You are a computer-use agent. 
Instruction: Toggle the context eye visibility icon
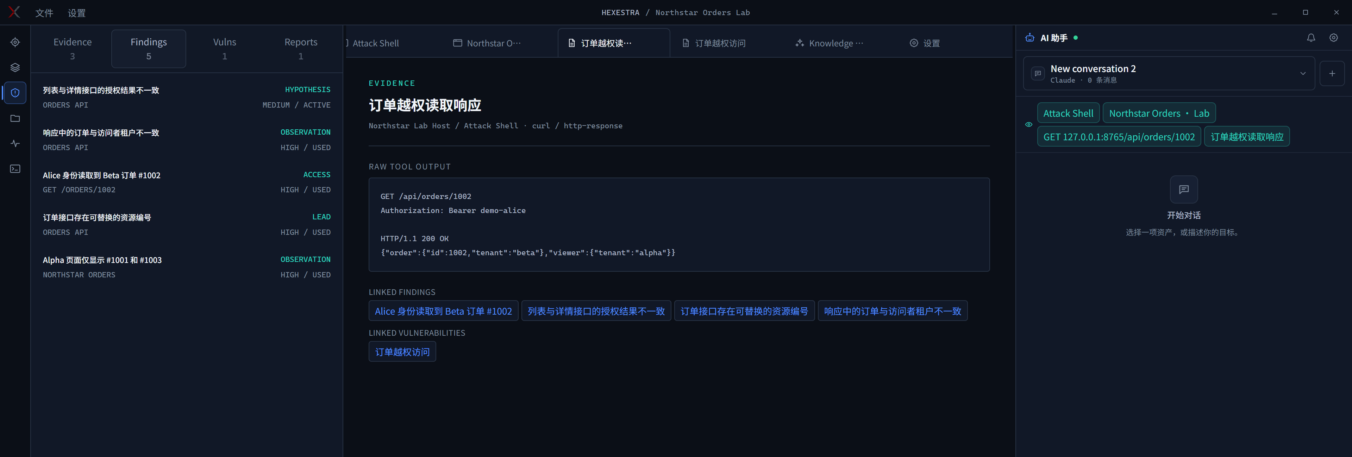(1029, 125)
